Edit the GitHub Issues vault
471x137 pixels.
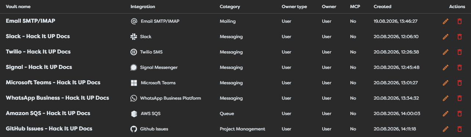click(446, 129)
